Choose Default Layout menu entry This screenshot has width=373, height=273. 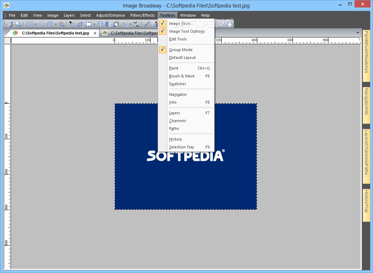point(186,58)
